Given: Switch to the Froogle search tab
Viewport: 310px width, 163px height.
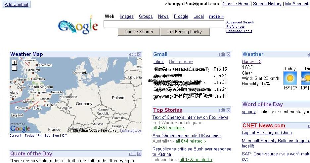Looking at the screenshot, I should coord(181,16).
